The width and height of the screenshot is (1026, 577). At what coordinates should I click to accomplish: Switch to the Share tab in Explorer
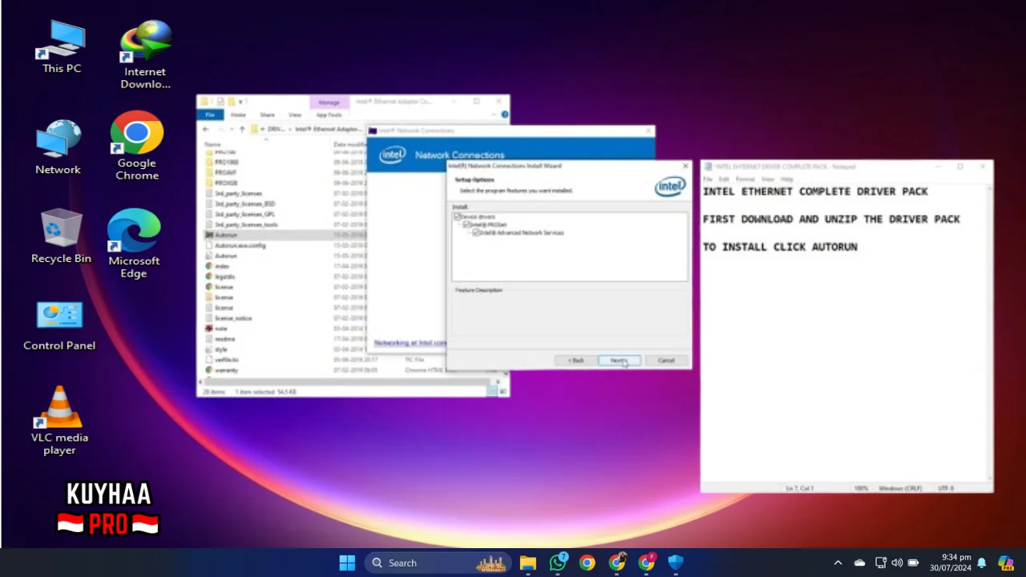pyautogui.click(x=267, y=115)
